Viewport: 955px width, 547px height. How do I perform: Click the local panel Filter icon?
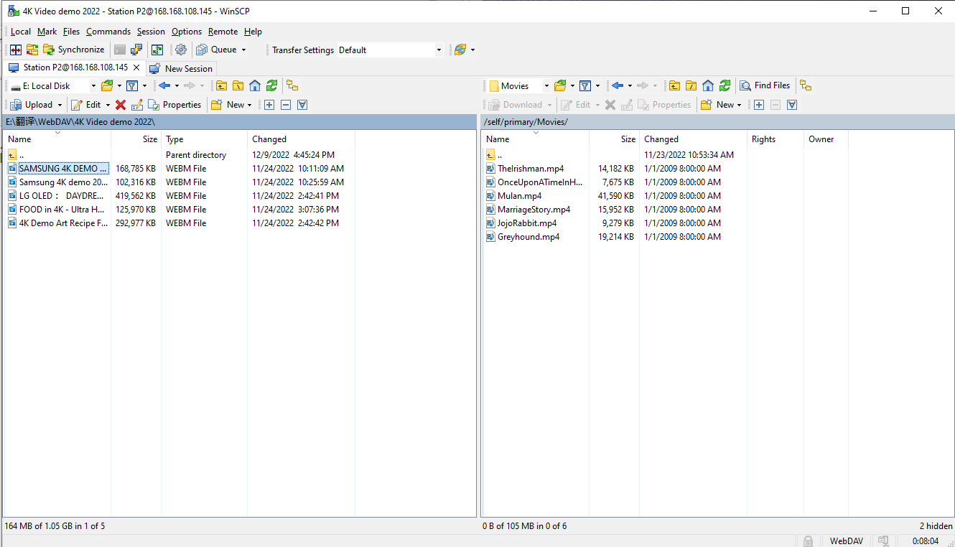(132, 85)
